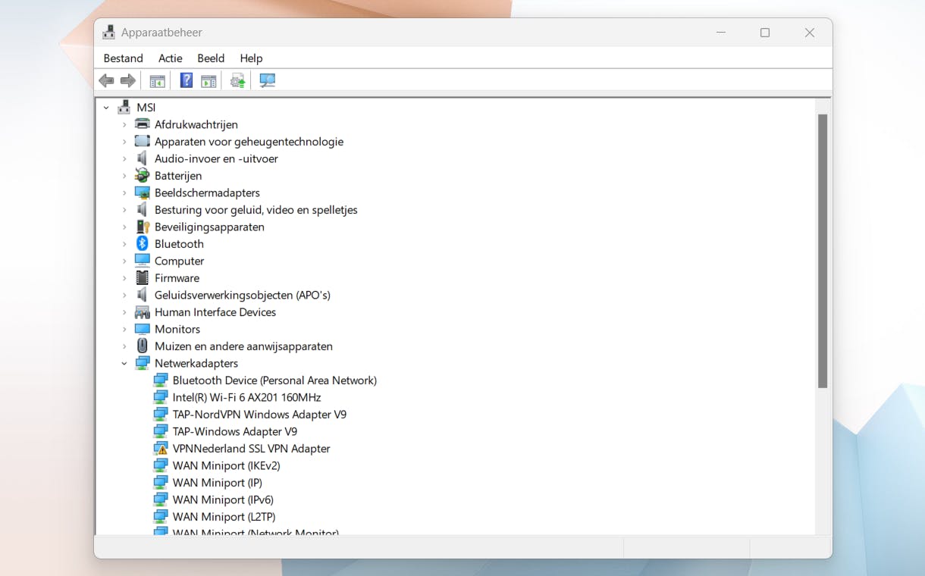Click the Batterijen battery icon
925x576 pixels.
(x=142, y=175)
